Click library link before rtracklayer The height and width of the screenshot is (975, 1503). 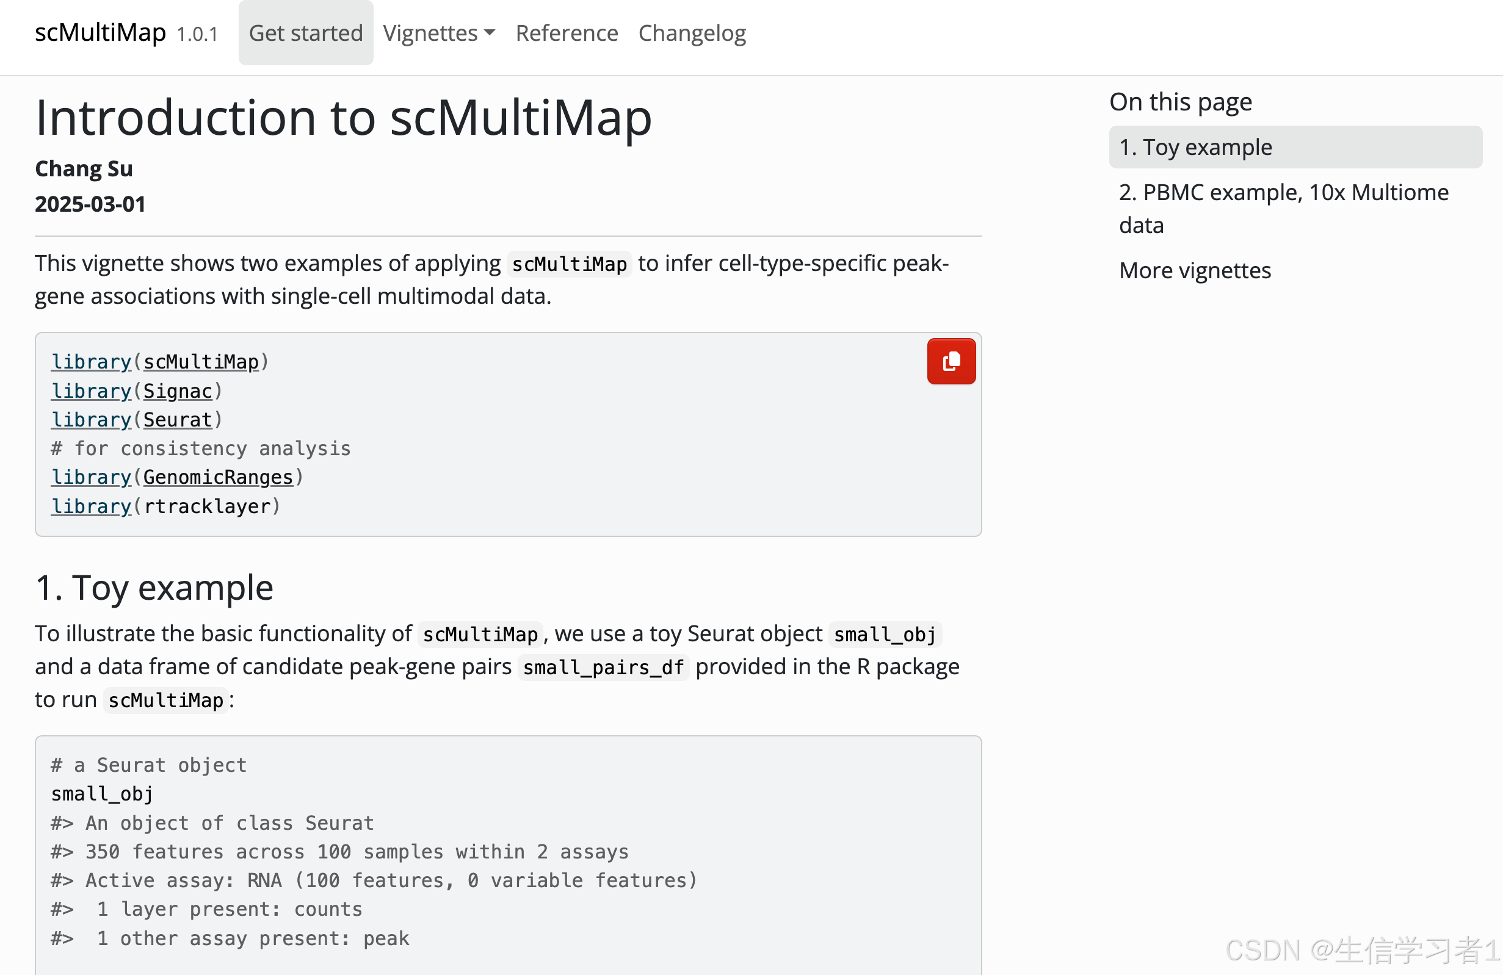(91, 506)
